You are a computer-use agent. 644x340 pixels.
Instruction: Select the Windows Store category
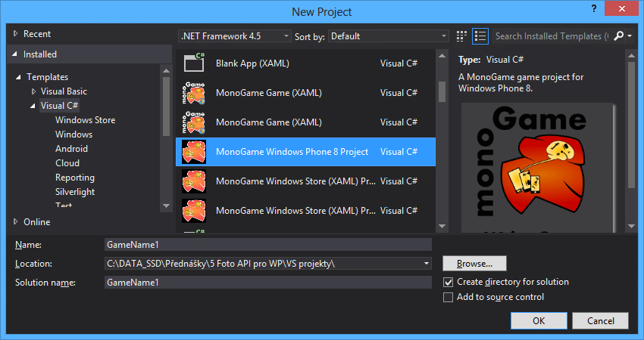85,120
